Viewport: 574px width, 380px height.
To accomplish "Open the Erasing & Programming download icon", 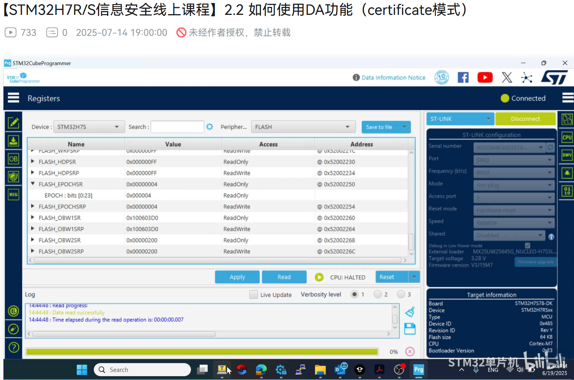I will pos(13,141).
